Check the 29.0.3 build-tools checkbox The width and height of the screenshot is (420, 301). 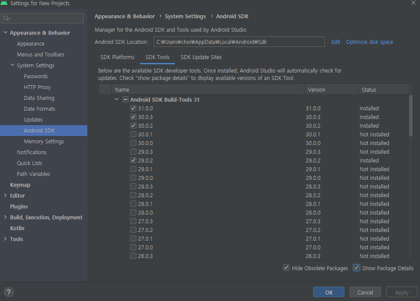(x=133, y=152)
